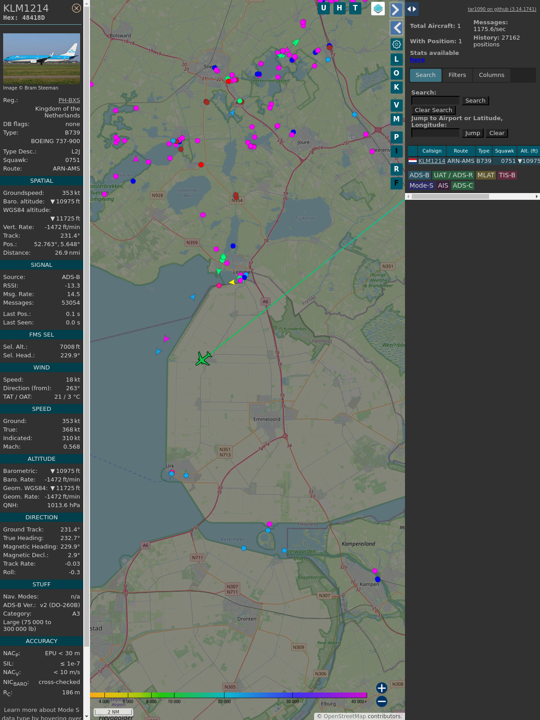540x720 pixels.
Task: Click the info panel scrollbar down arrow
Action: pyautogui.click(x=86, y=717)
